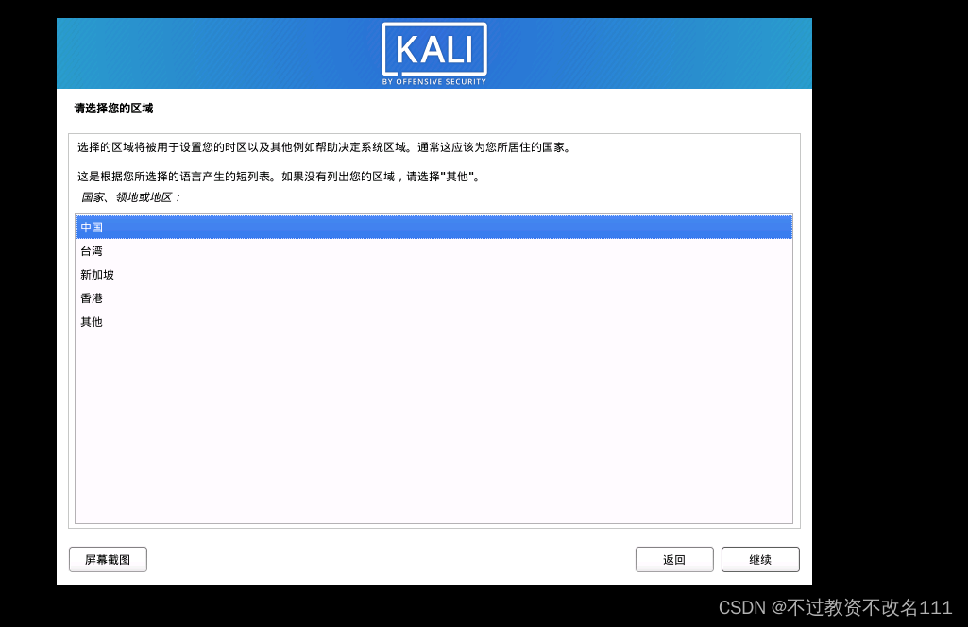Screen dimensions: 968x627
Task: Continue installation with the 继续 button
Action: pos(760,559)
